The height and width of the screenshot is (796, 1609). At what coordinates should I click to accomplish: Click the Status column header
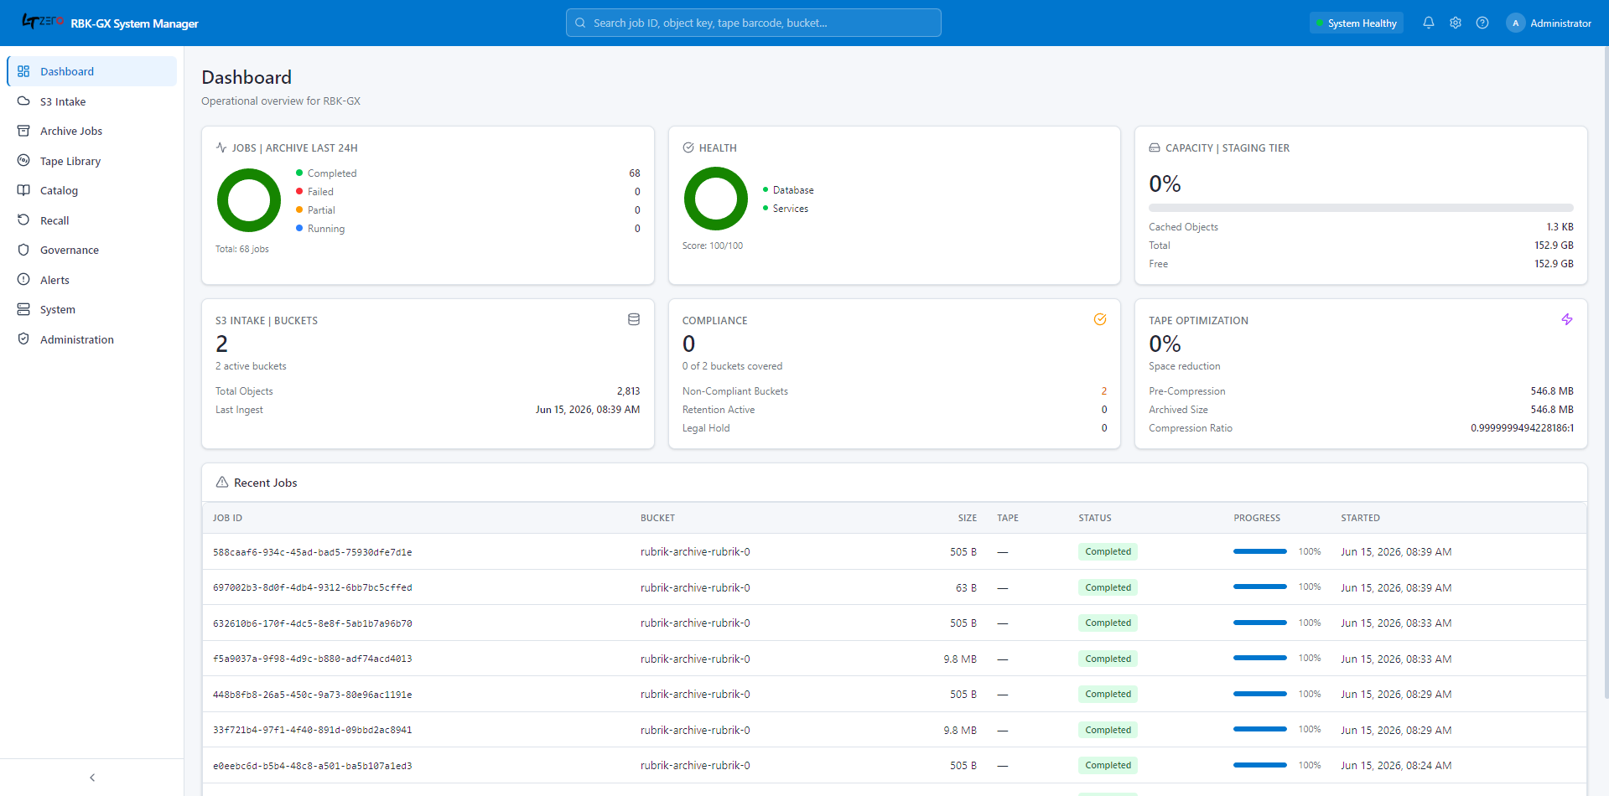(x=1095, y=518)
